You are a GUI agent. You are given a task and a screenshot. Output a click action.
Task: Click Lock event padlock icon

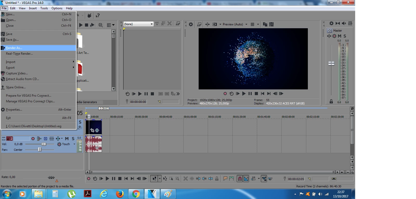pyautogui.click(x=217, y=179)
